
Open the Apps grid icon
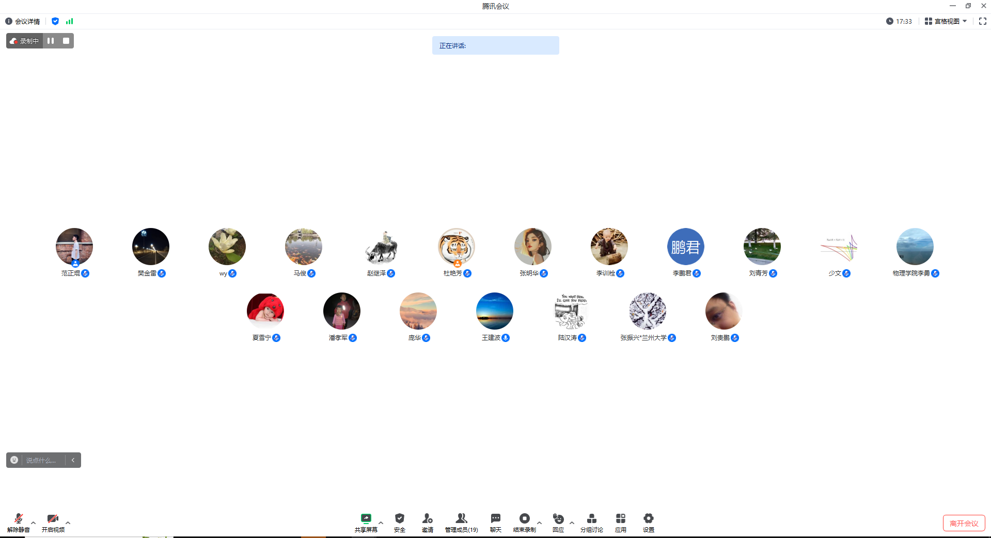tap(620, 519)
